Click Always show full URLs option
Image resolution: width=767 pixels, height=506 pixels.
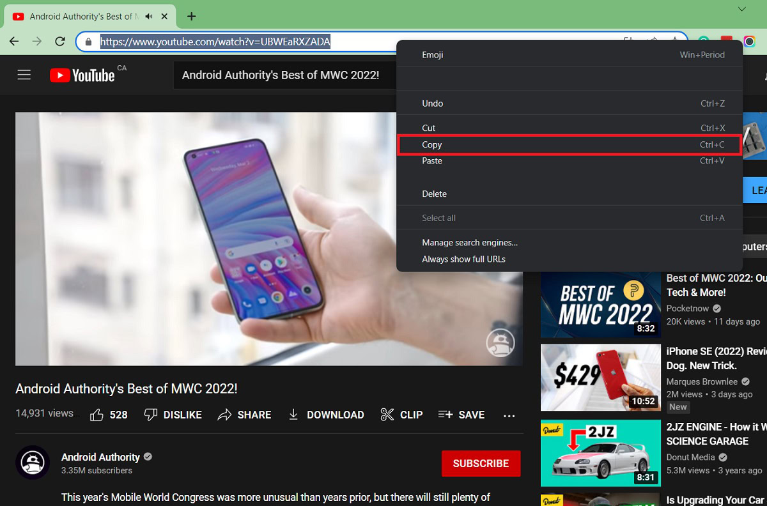(x=463, y=259)
